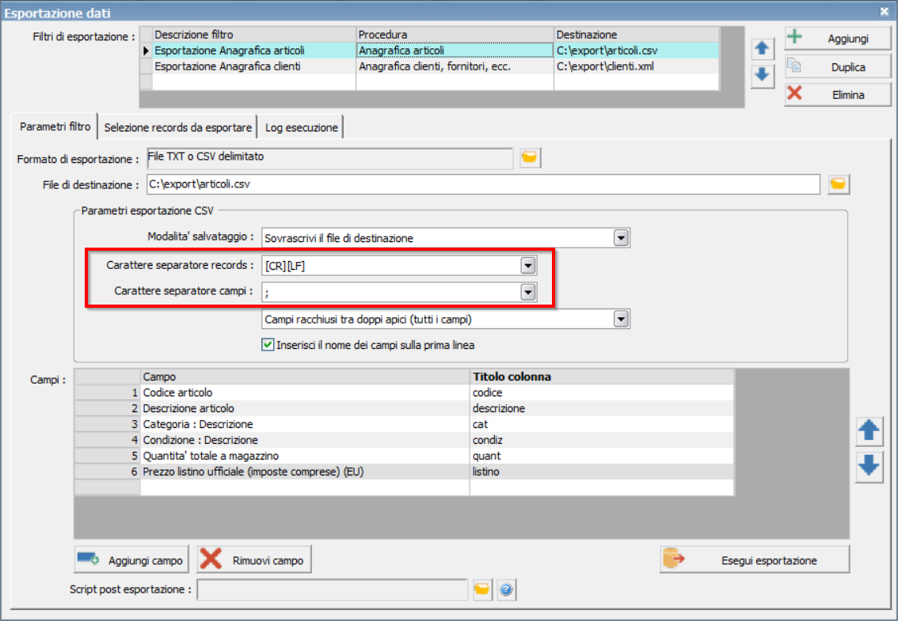Browse destination file with folder icon

click(x=838, y=184)
